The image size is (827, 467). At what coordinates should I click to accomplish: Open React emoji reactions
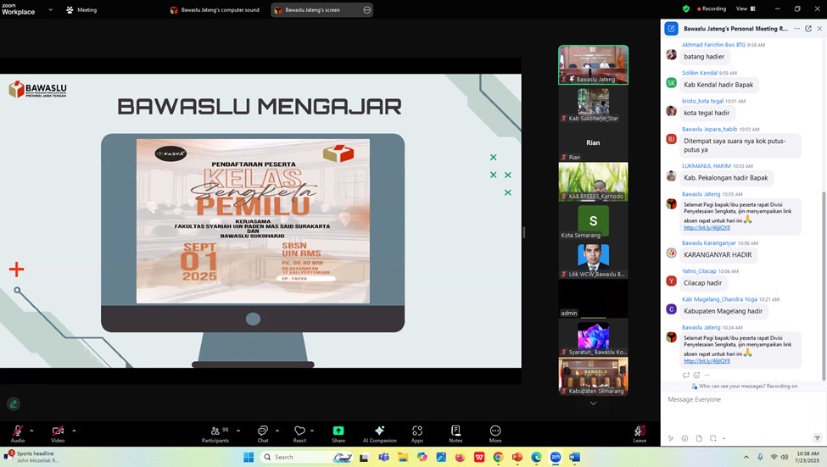click(299, 434)
